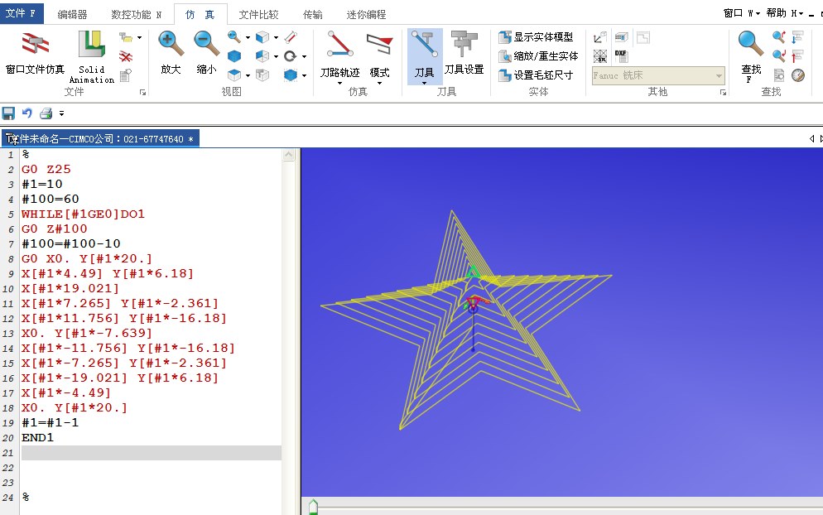
Task: Click 缩放/重生实体 button
Action: (538, 56)
